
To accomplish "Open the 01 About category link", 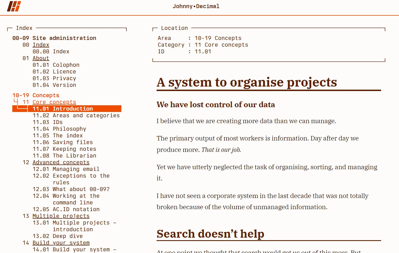I will [x=41, y=58].
